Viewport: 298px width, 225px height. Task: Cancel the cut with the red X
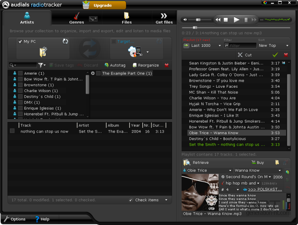coord(286,55)
